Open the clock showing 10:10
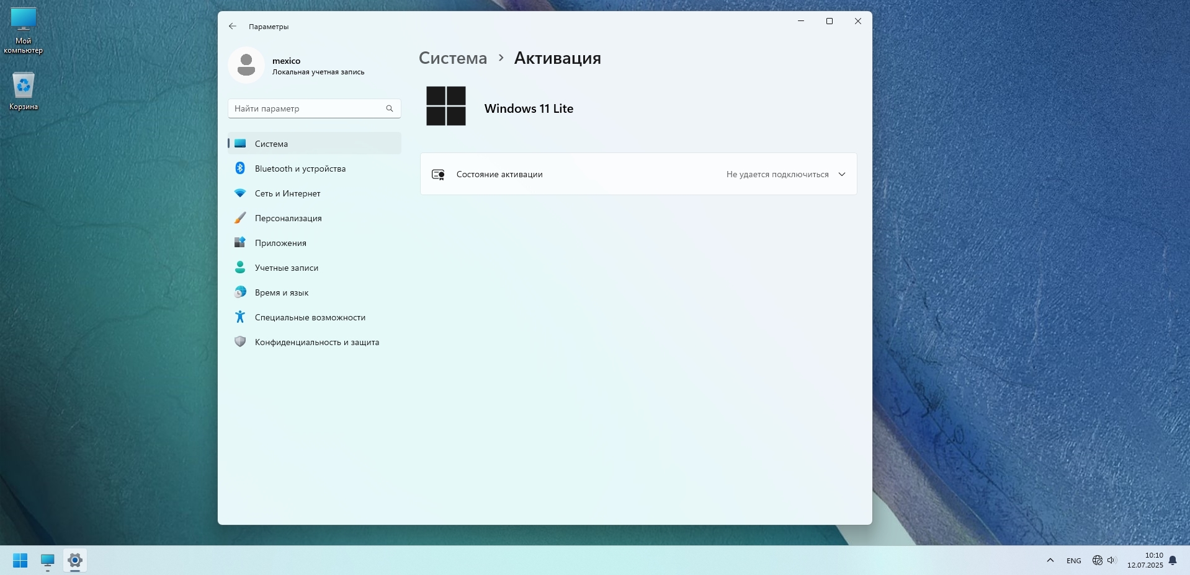Image resolution: width=1190 pixels, height=575 pixels. [1145, 560]
